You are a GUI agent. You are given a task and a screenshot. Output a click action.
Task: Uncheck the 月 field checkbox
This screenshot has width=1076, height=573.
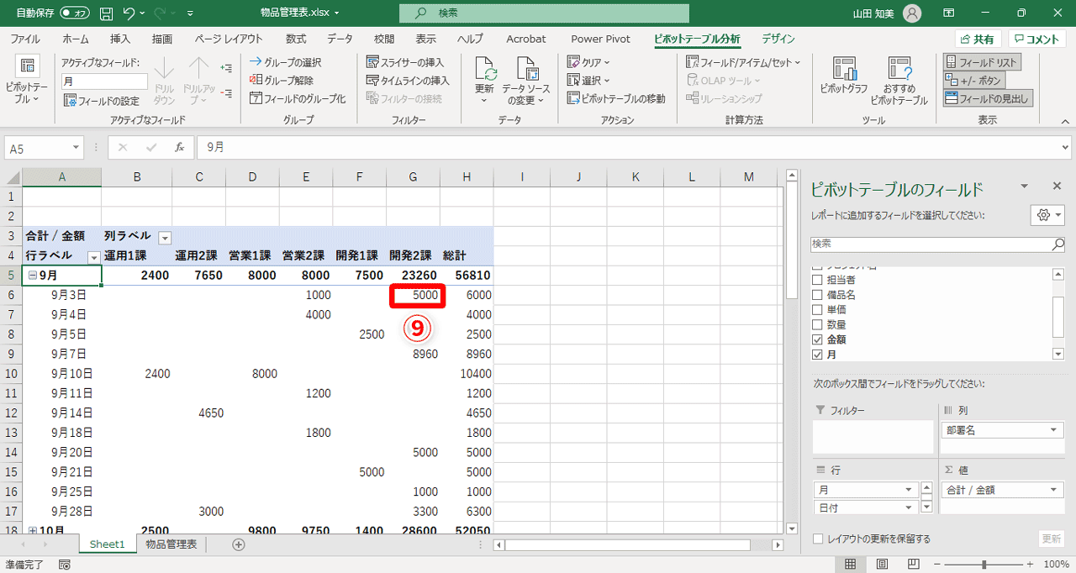click(816, 355)
